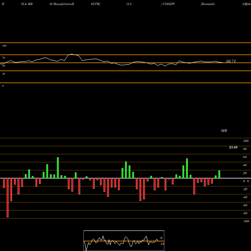Click the '70' level label on RSI axis

(4, 58)
